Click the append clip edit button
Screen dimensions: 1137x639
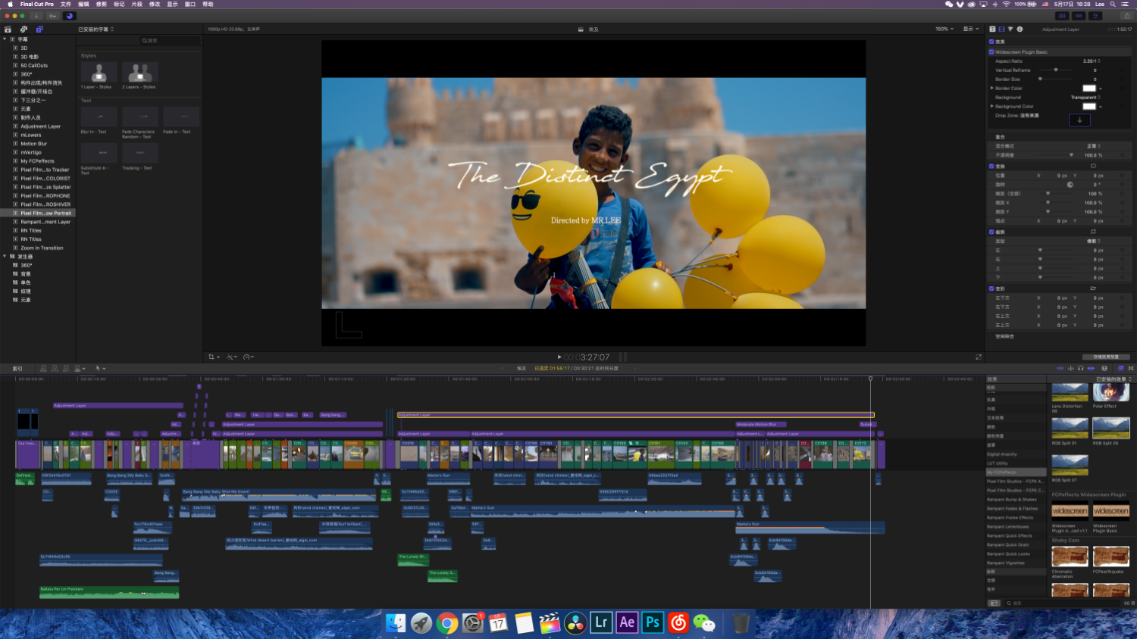click(66, 369)
